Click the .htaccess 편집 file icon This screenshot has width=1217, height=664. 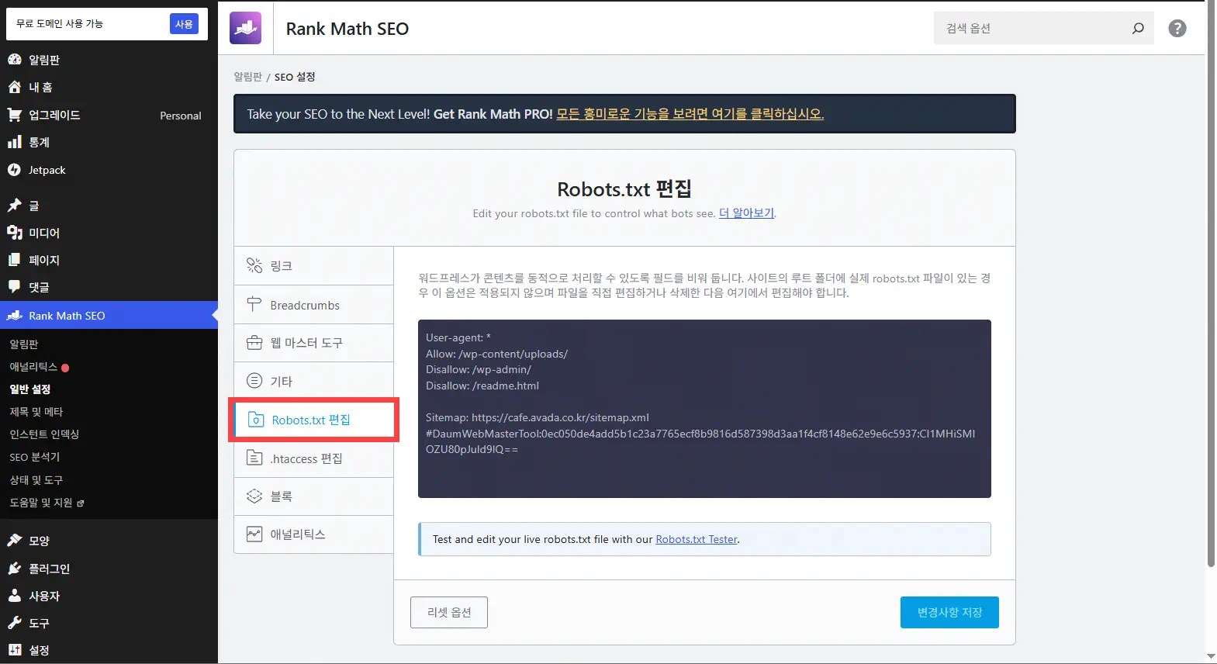(254, 458)
